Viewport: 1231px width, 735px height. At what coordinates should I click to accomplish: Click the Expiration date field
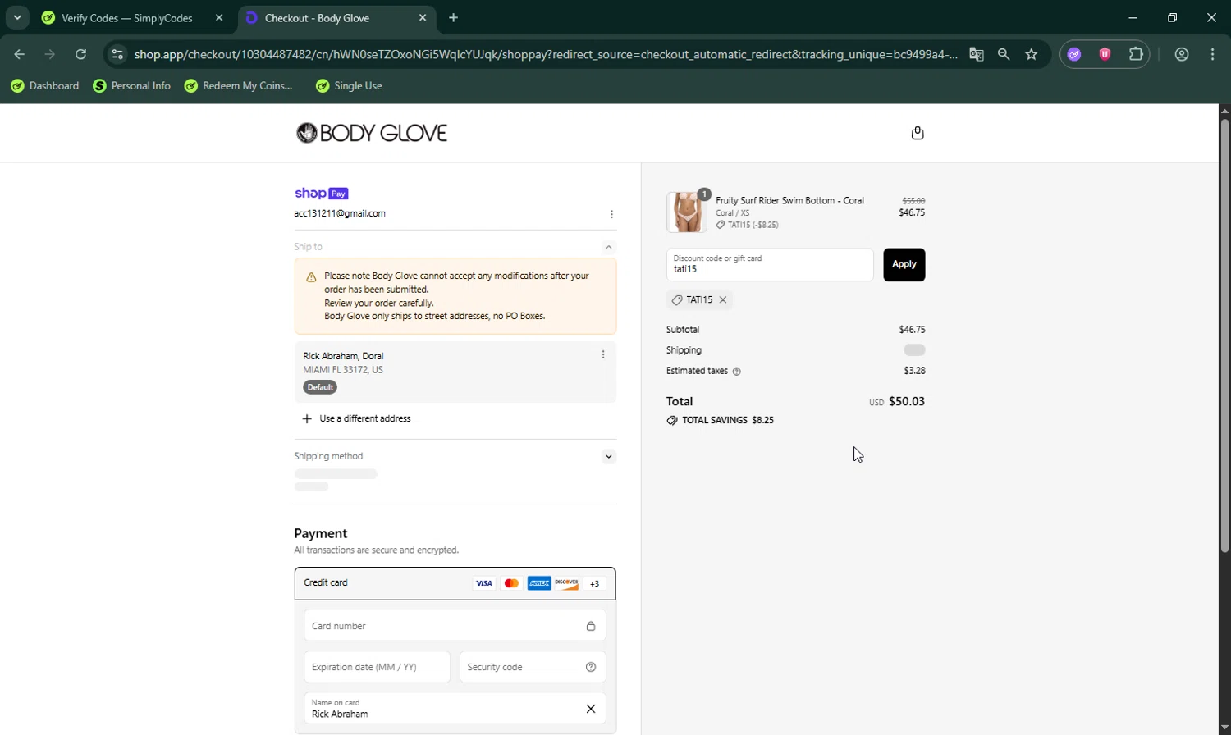(x=377, y=667)
